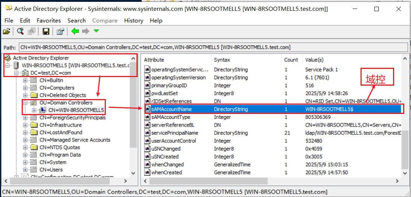Viewport: 411px width, 197px height.
Task: Go back with the green left arrow
Action: tap(75, 31)
